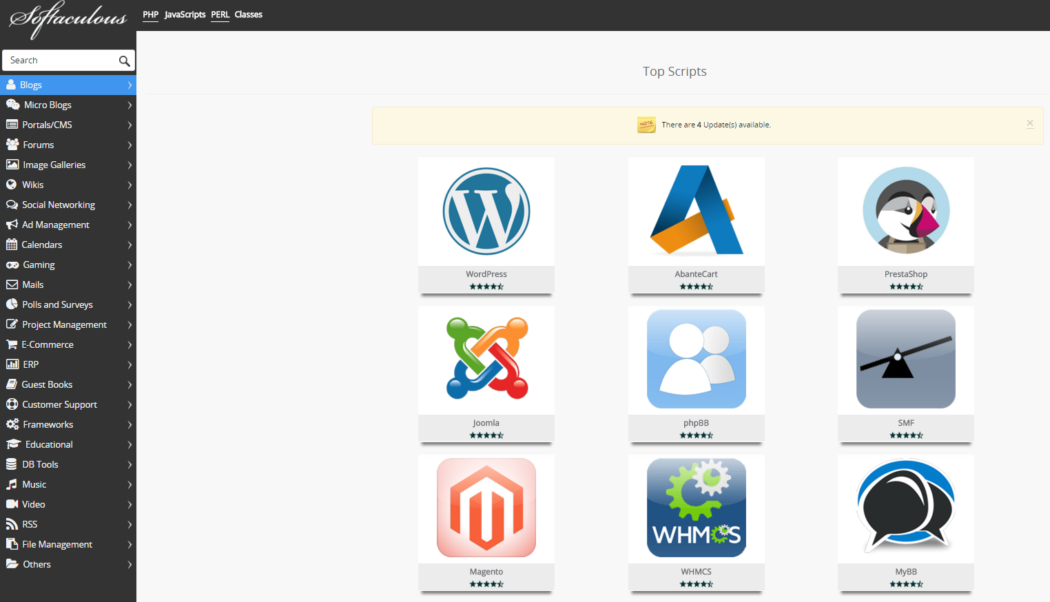Viewport: 1050px width, 602px height.
Task: Click the Customer Support lifebuoy icon
Action: (12, 404)
